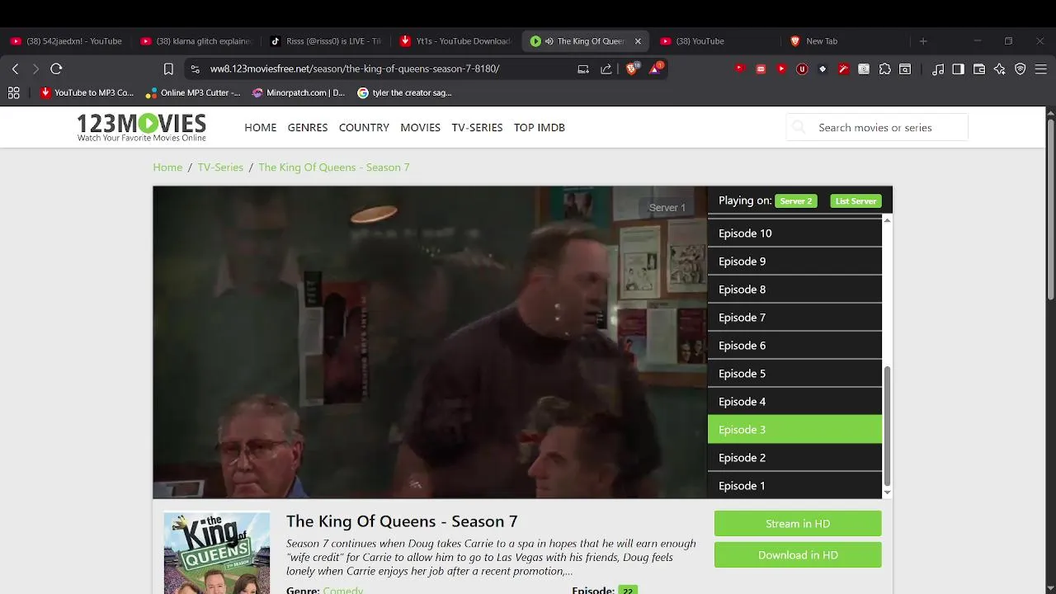This screenshot has width=1056, height=594.
Task: Open MOVIES in site navigation
Action: [x=421, y=127]
